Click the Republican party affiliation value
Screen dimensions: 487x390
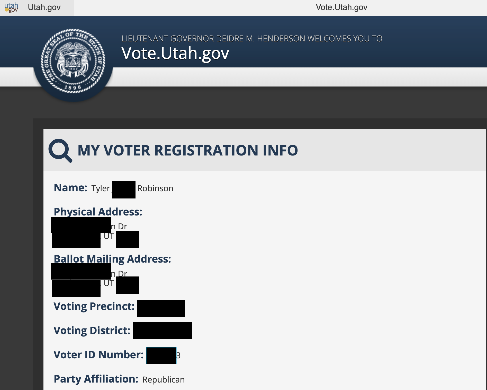coord(164,380)
